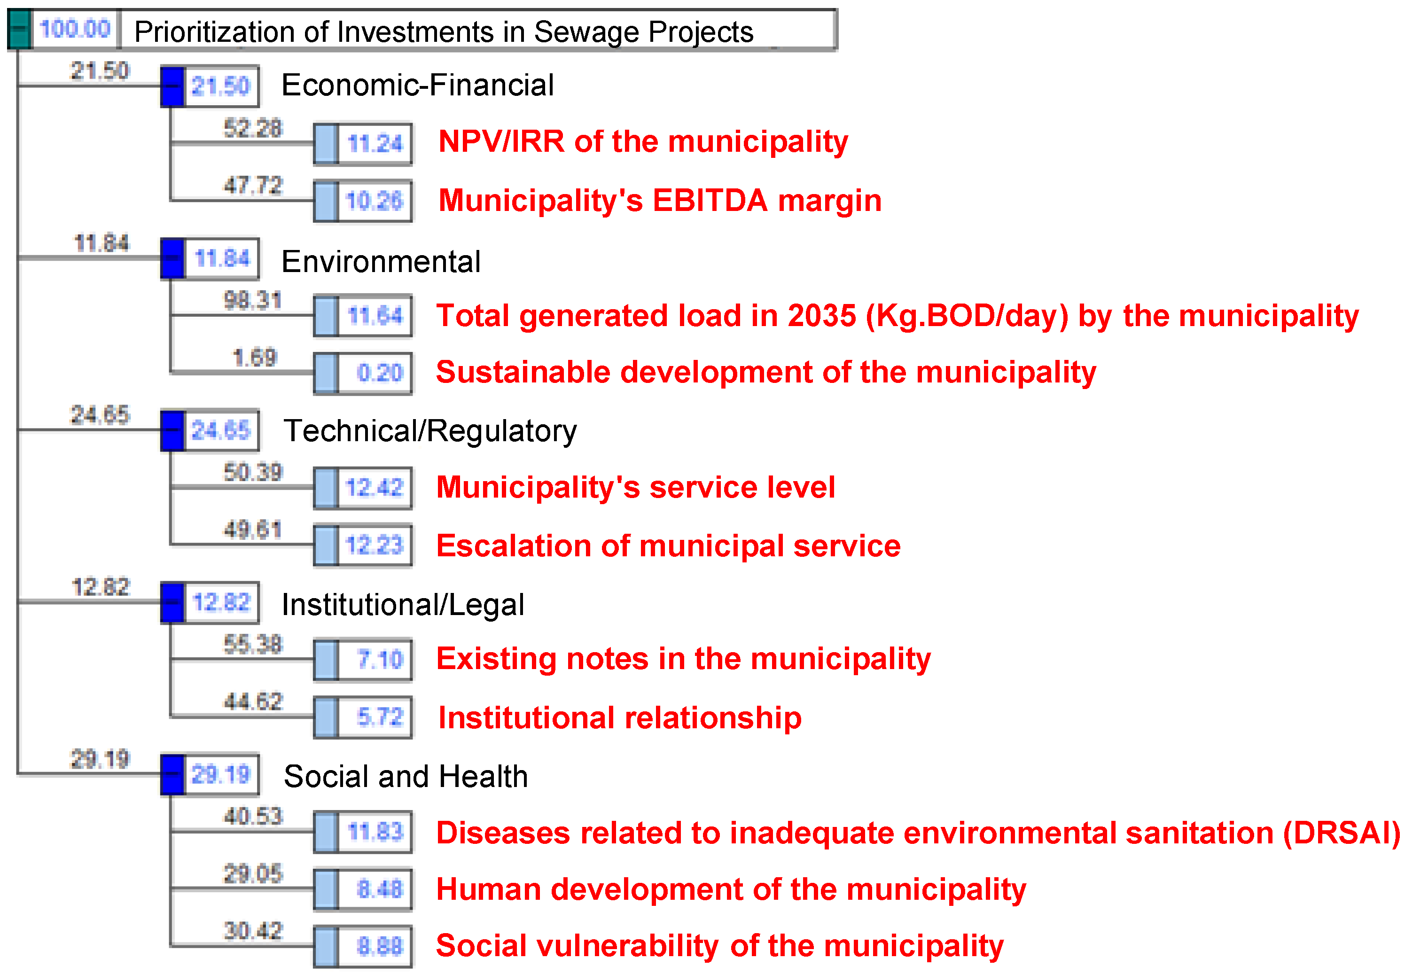Screen dimensions: 1405x974
Task: Collapse the Environmental criterion blue node
Action: coord(173,259)
